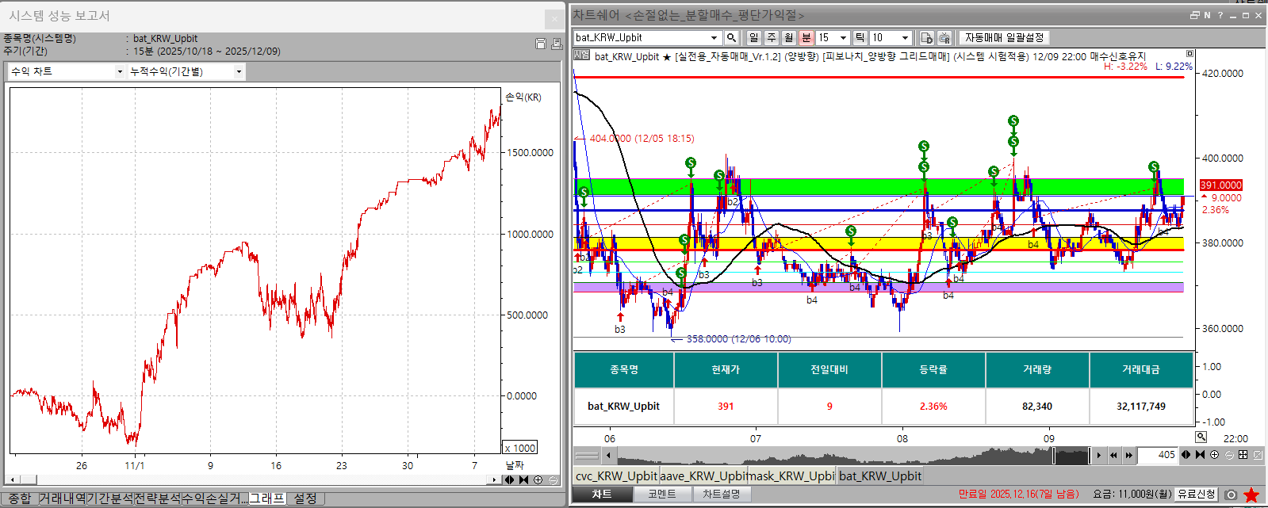This screenshot has width=1268, height=508.
Task: Switch to the 거래내역 tab
Action: tap(62, 498)
